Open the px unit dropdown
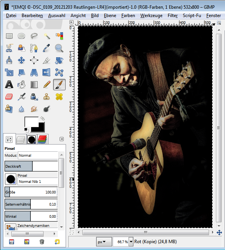This screenshot has height=250, width=225. 104,242
